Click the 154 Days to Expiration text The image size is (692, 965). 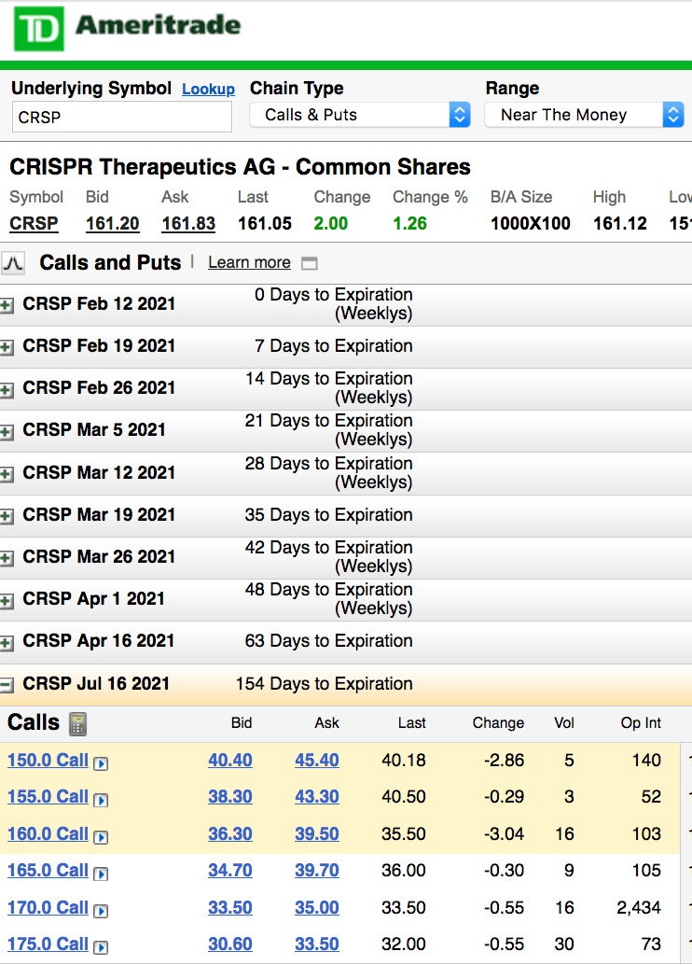pos(325,684)
